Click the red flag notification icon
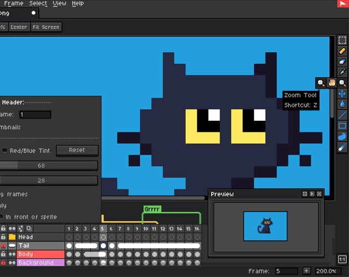This screenshot has width=349, height=277. tap(343, 3)
